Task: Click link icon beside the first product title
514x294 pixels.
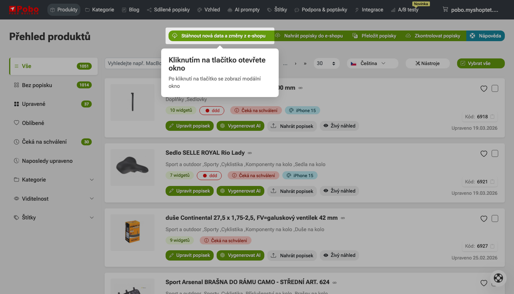Action: 300,88
